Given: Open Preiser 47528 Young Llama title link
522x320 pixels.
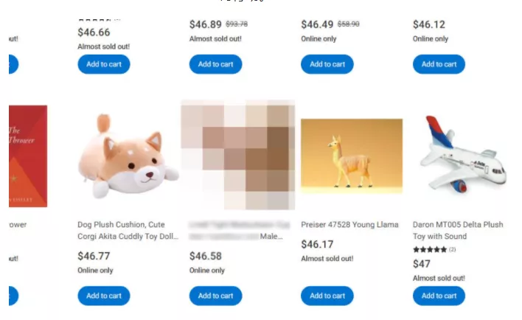Looking at the screenshot, I should pos(349,225).
